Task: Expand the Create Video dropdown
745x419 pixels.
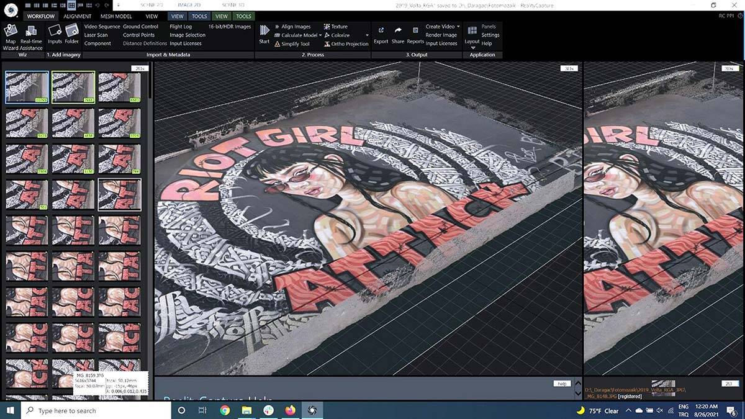Action: [x=458, y=27]
